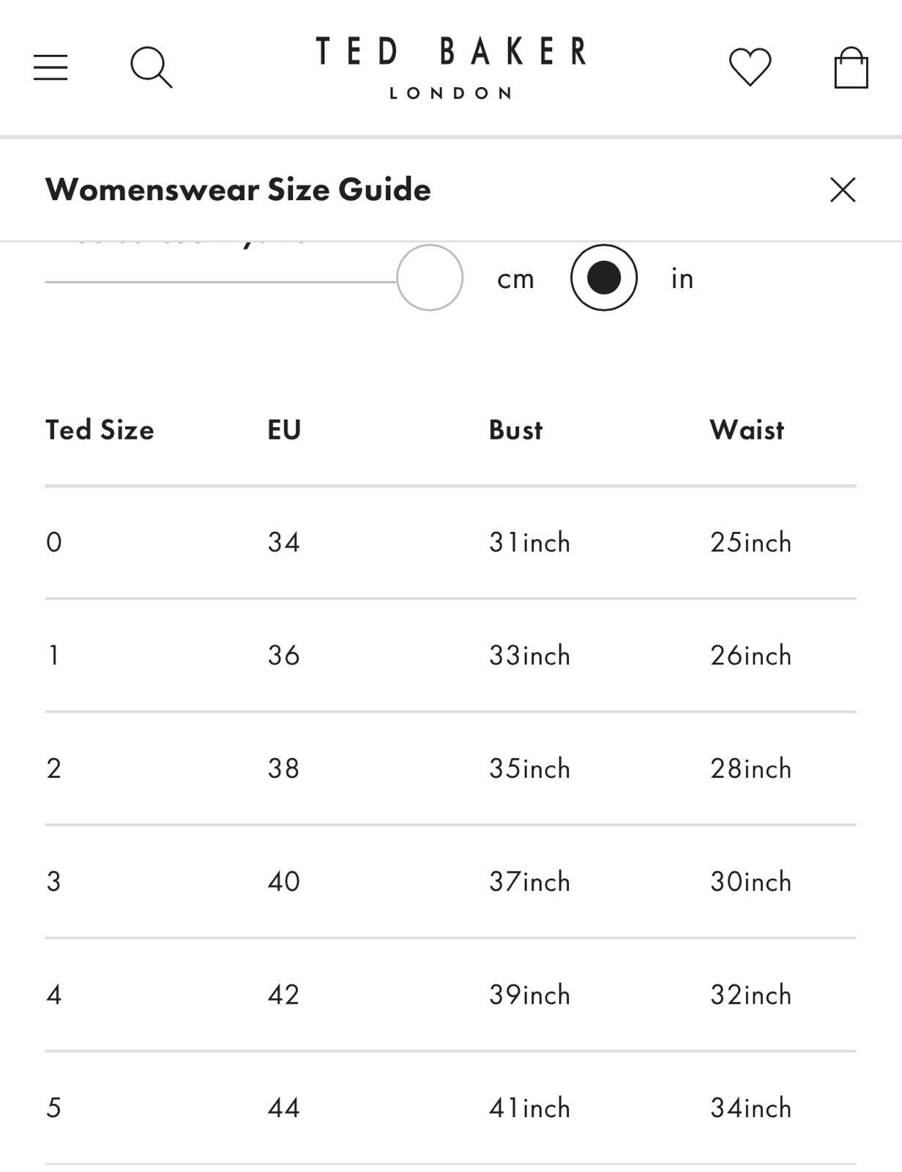Click the cm unit label
Viewport: 902px width, 1172px height.
tap(515, 279)
